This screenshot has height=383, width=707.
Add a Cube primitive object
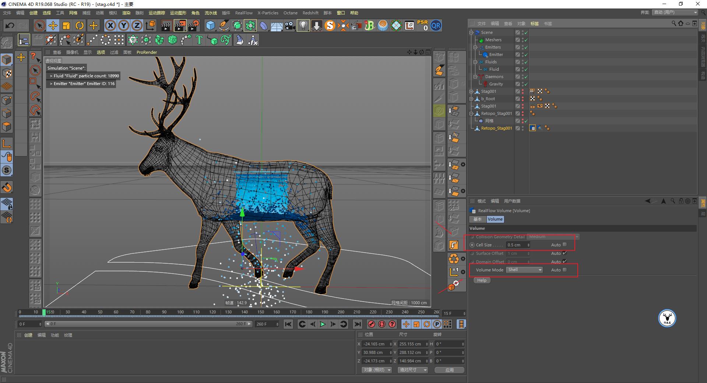210,25
